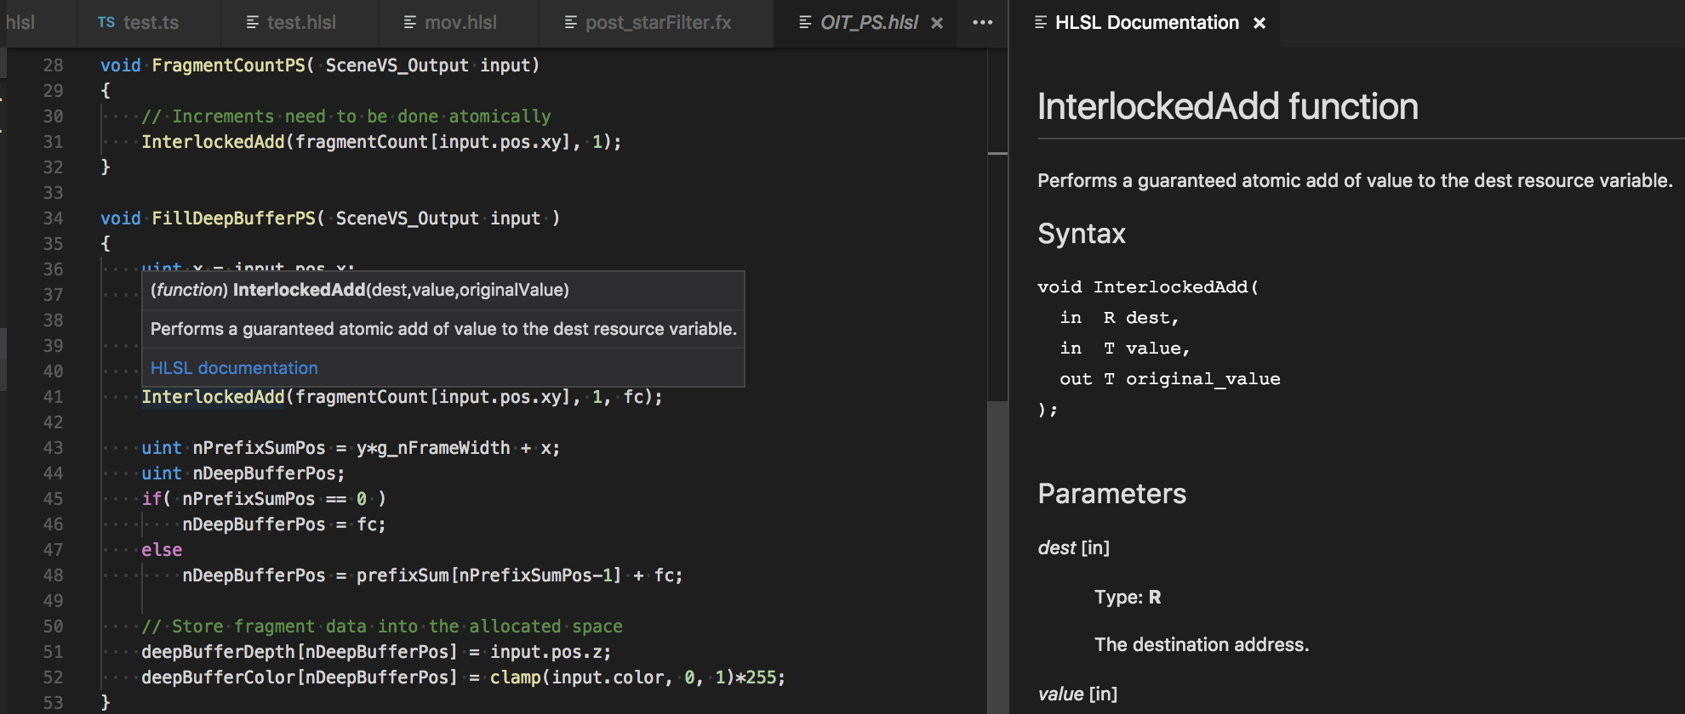Click the hover popup description sentence

443,329
